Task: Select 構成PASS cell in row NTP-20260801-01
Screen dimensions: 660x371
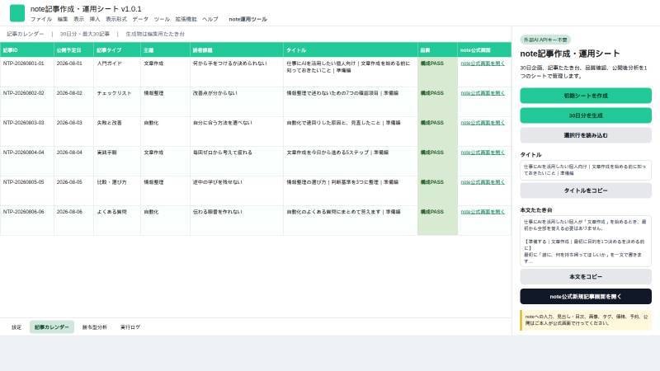Action: [437, 72]
